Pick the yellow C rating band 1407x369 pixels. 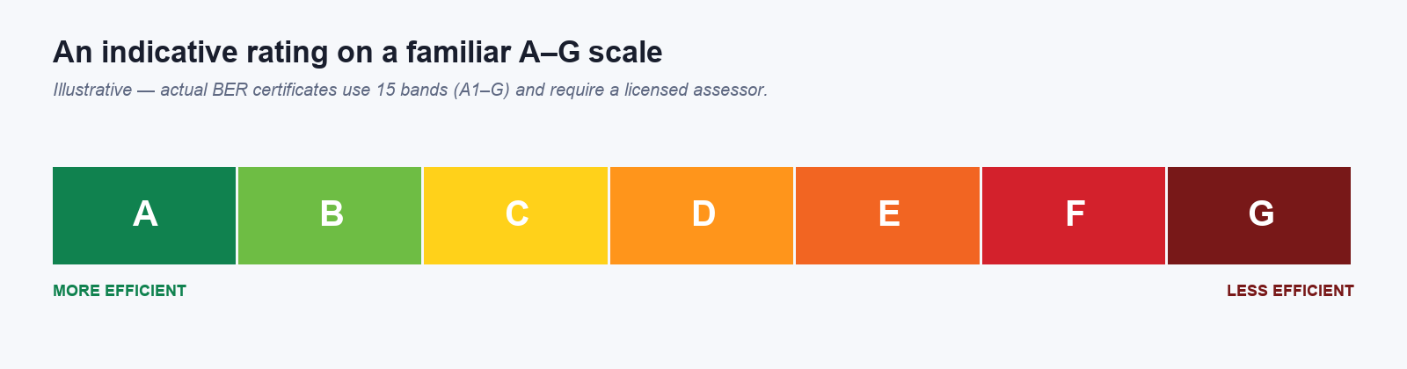pyautogui.click(x=516, y=215)
